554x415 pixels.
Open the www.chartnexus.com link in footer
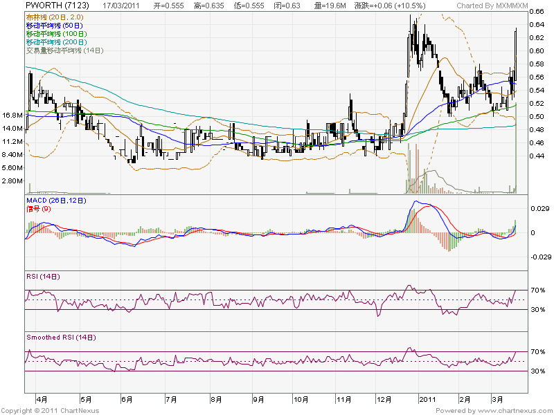pos(515,410)
